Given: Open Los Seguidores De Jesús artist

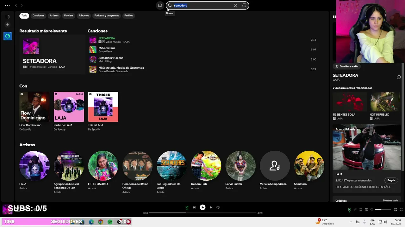Looking at the screenshot, I should [171, 172].
